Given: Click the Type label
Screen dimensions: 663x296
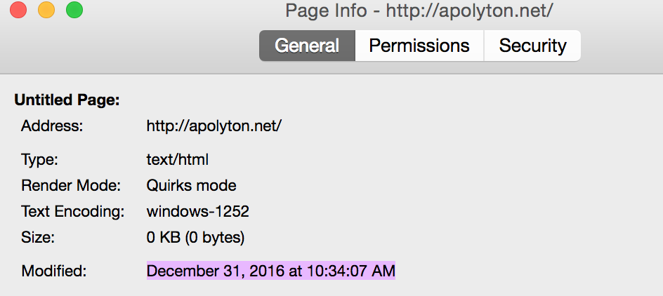Looking at the screenshot, I should coord(39,160).
